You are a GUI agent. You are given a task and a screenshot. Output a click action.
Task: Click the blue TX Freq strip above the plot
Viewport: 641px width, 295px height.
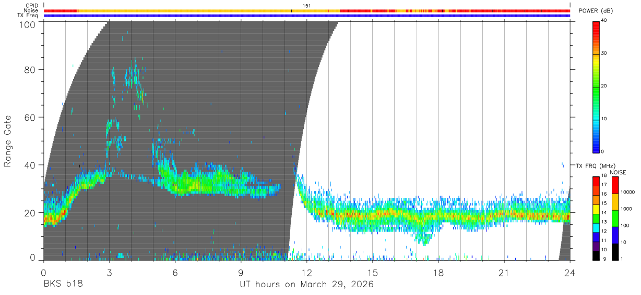click(307, 16)
